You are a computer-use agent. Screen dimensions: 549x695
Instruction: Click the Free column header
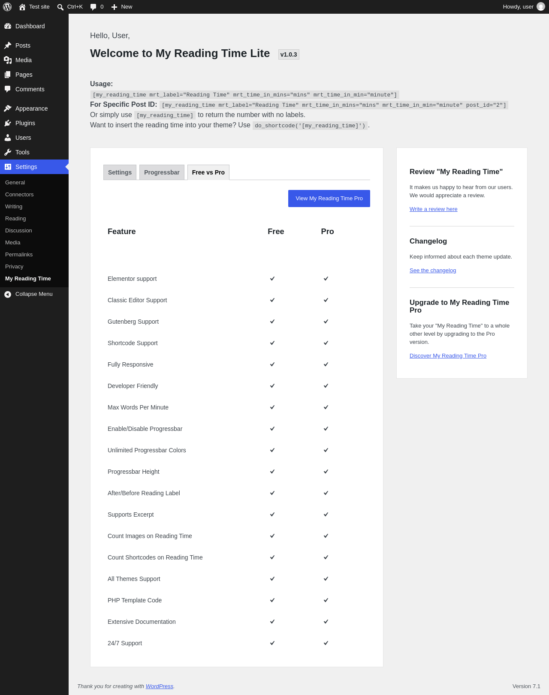pos(276,232)
